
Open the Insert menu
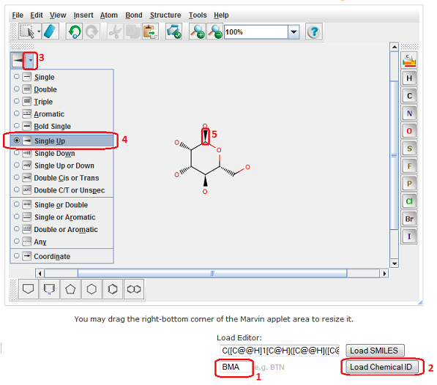(x=83, y=15)
